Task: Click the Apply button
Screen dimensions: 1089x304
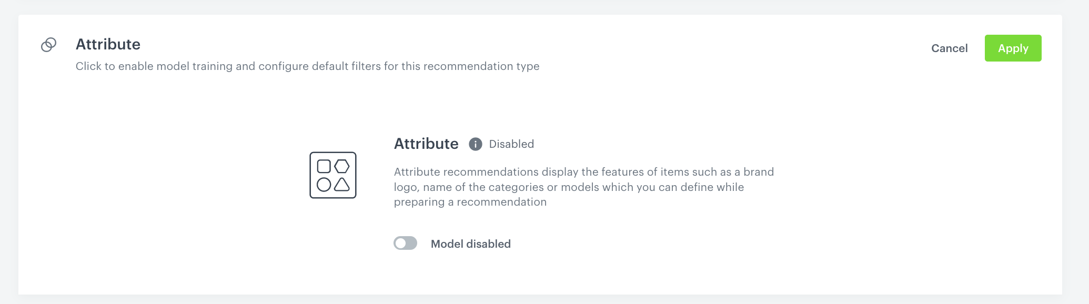Action: (1013, 48)
